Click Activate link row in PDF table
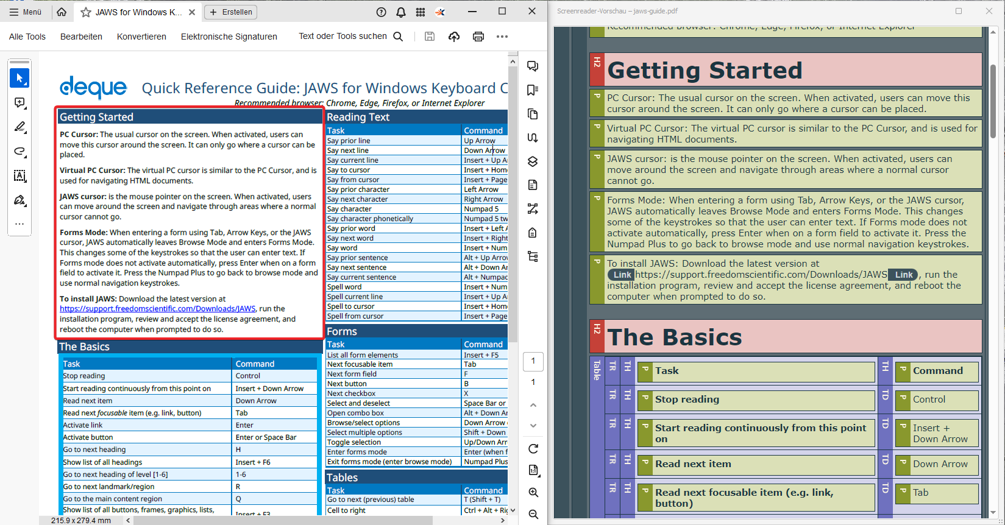The height and width of the screenshot is (525, 1005). [x=190, y=425]
